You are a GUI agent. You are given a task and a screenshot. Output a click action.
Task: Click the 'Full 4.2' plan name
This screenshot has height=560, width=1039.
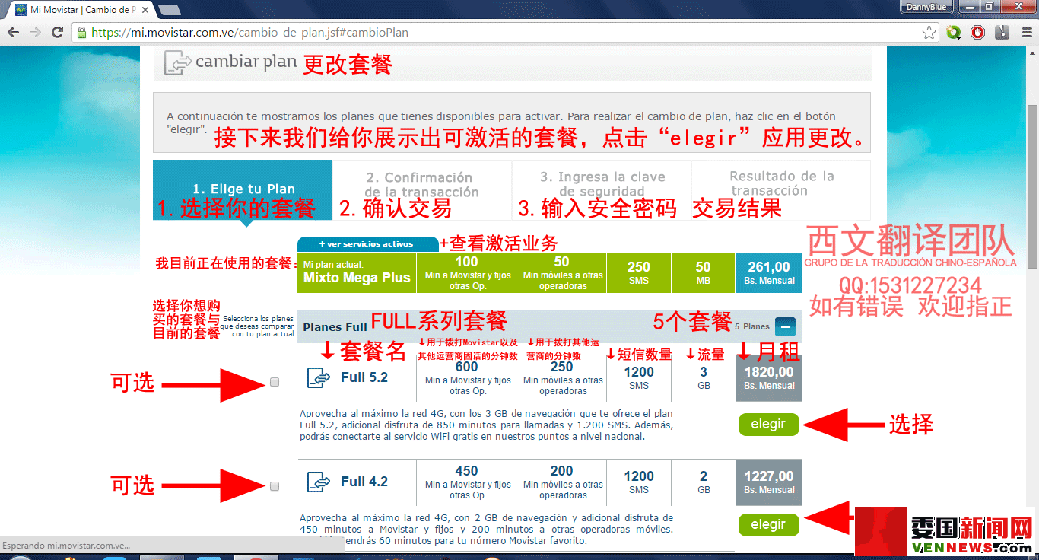tap(364, 482)
